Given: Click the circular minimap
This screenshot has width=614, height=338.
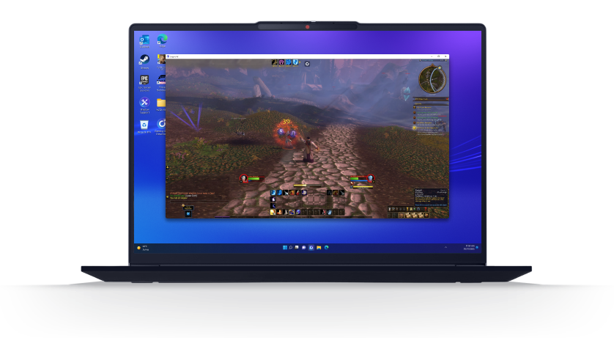Looking at the screenshot, I should click(432, 79).
